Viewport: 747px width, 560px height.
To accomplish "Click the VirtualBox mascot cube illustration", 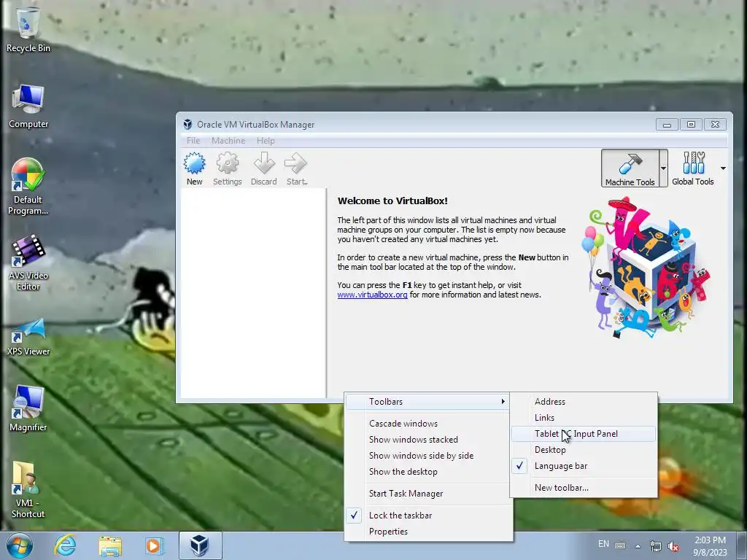I will tap(646, 268).
